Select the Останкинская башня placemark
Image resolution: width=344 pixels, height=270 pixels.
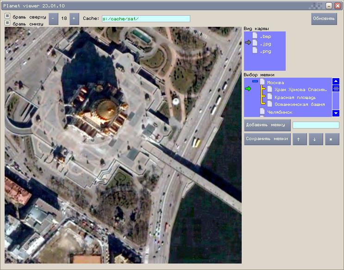(x=300, y=104)
